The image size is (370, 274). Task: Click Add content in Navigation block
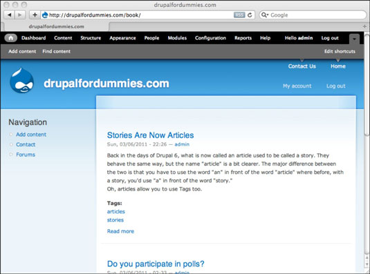click(x=31, y=135)
